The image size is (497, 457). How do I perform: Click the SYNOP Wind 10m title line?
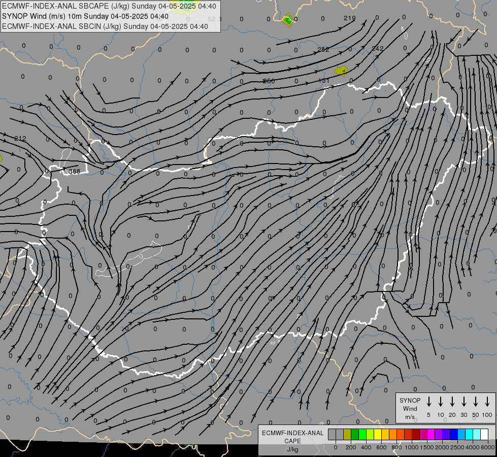pos(85,16)
